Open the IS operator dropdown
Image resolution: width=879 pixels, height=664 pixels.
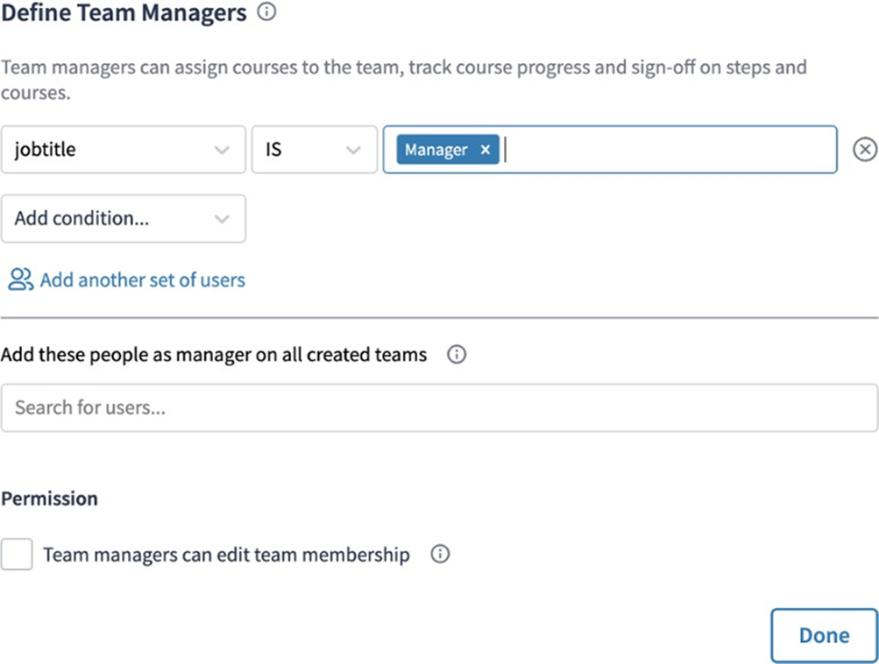302,150
